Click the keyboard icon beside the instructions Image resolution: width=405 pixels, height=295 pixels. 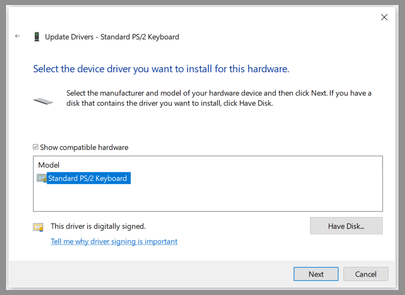[43, 101]
